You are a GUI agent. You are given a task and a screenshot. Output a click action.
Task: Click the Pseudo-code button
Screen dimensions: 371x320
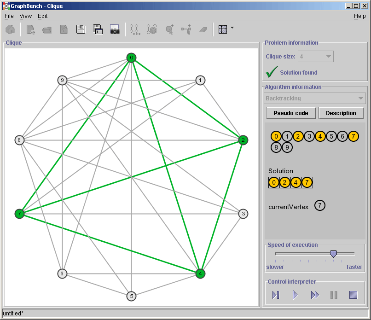tap(291, 113)
